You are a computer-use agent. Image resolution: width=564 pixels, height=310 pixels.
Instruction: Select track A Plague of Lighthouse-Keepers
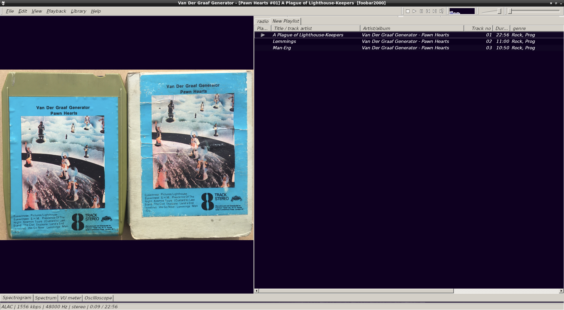[x=409, y=35]
